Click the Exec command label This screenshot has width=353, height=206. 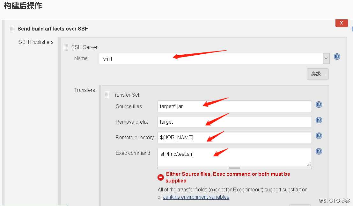(133, 153)
